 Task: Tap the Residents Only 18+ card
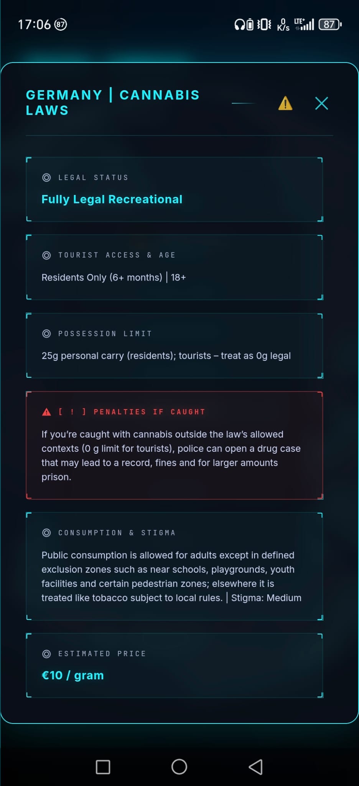click(x=175, y=267)
